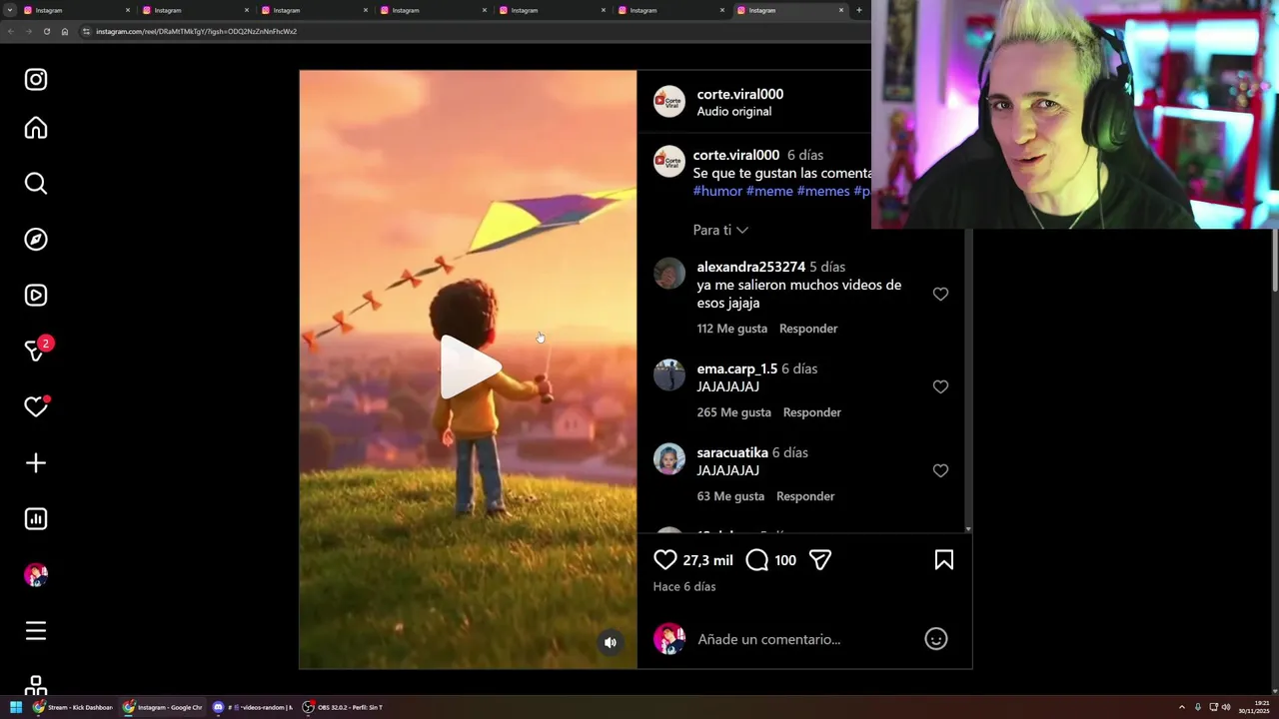The height and width of the screenshot is (719, 1279).
Task: Click the Instagram logo in the sidebar
Action: pyautogui.click(x=36, y=79)
